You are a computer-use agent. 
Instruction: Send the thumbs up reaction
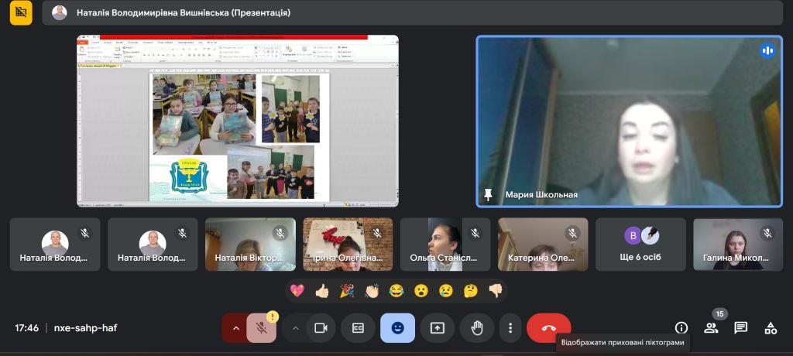321,291
